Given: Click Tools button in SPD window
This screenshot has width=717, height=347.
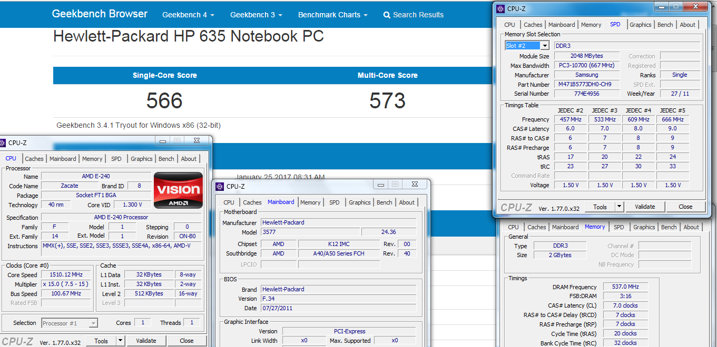Looking at the screenshot, I should click(600, 207).
